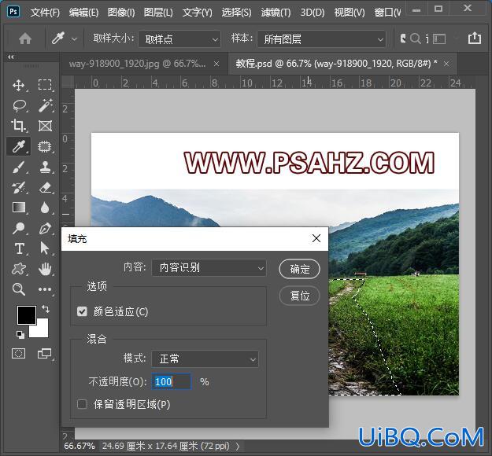Click the black foreground color swatch

pos(25,314)
